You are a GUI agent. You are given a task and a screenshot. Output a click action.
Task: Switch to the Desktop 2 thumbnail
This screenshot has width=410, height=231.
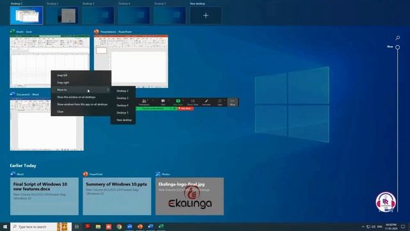62,15
